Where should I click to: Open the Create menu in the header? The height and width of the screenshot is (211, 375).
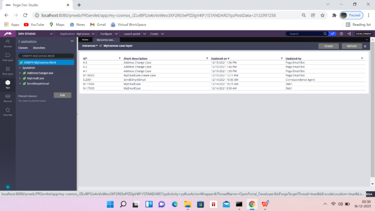157,34
